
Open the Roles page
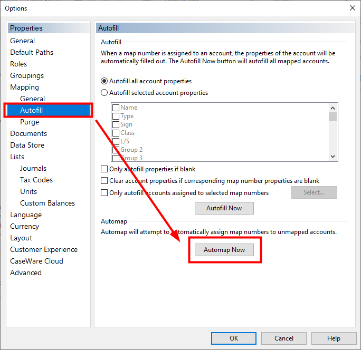[x=18, y=64]
